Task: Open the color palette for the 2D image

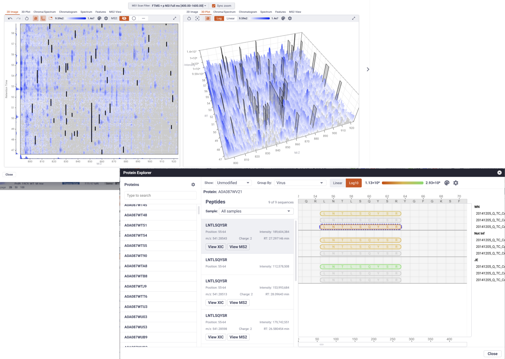Action: tap(100, 18)
